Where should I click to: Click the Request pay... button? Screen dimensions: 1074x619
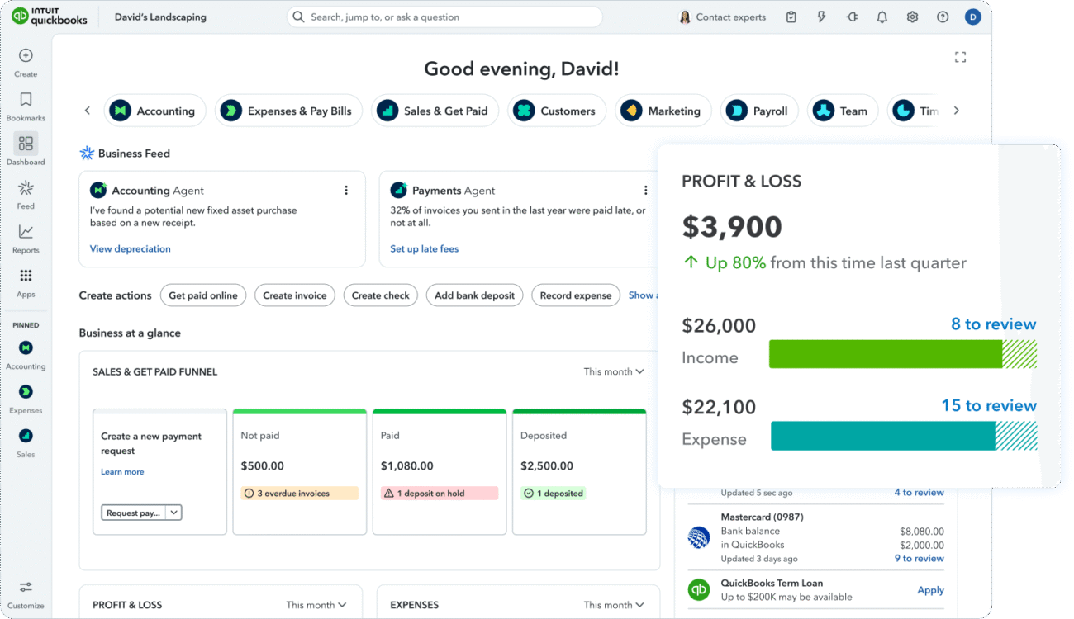tap(134, 513)
